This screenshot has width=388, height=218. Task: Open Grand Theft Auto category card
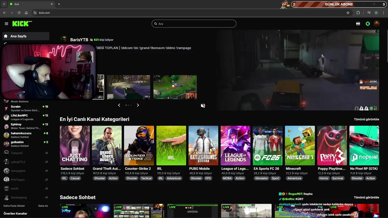[107, 145]
